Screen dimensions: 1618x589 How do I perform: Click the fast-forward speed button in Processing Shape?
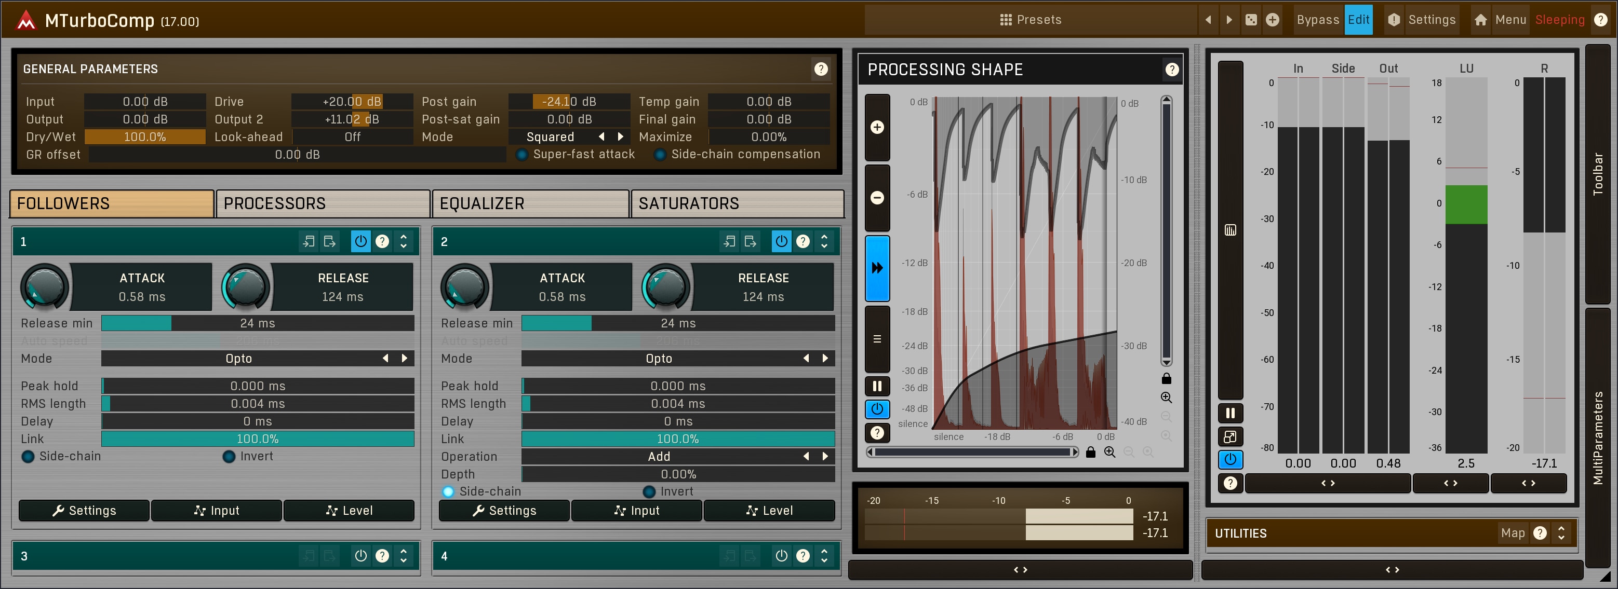tap(877, 268)
